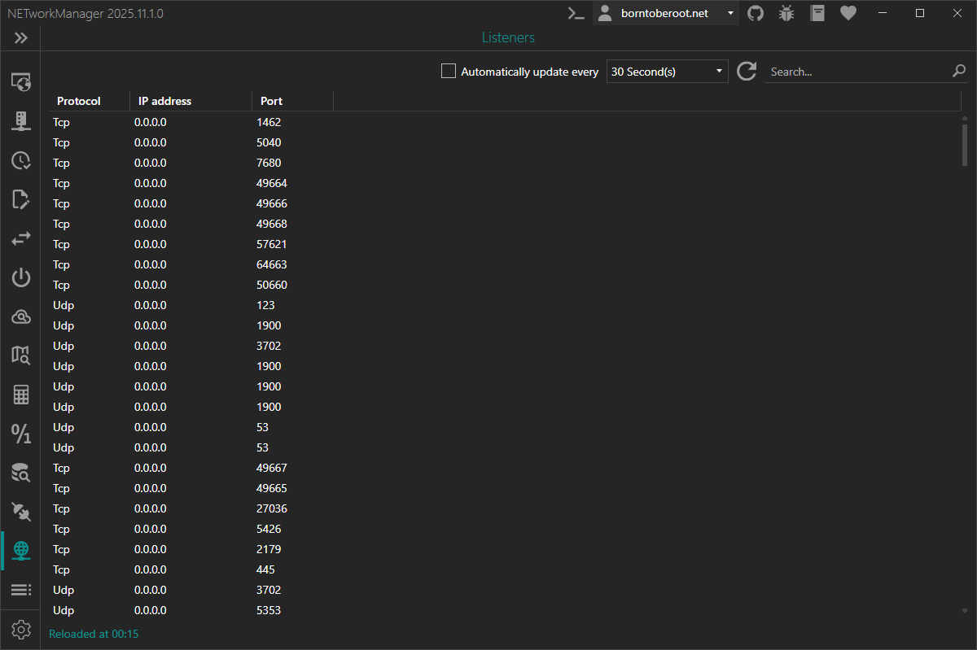Expand the sidebar with double chevron
977x650 pixels.
click(x=21, y=38)
